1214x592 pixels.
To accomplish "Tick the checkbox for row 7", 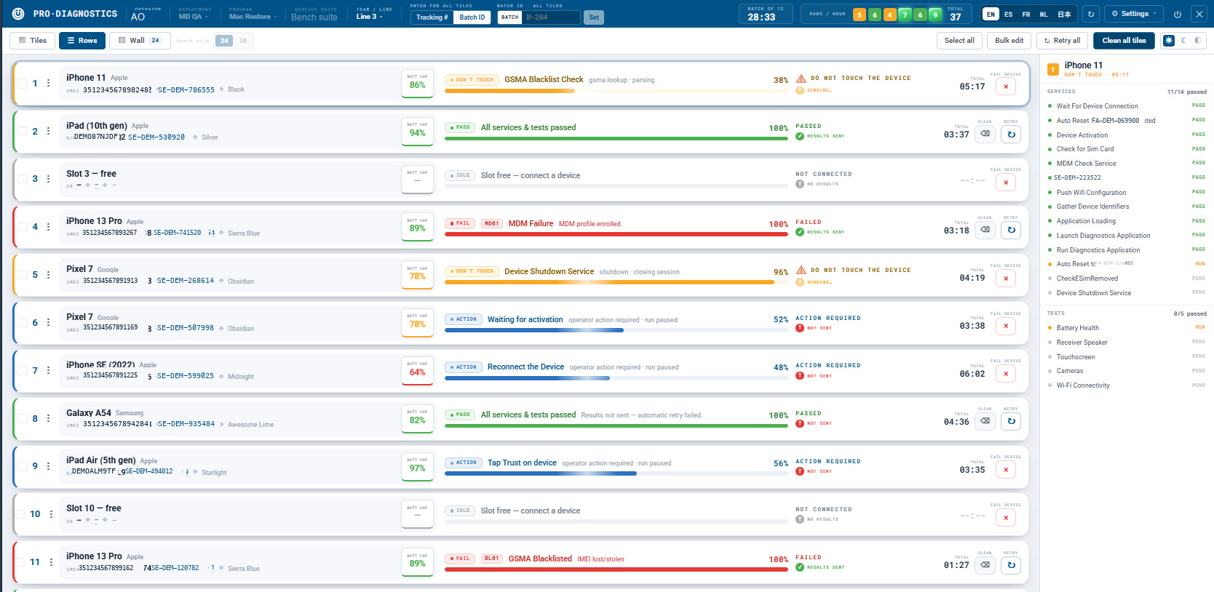I will tap(22, 371).
